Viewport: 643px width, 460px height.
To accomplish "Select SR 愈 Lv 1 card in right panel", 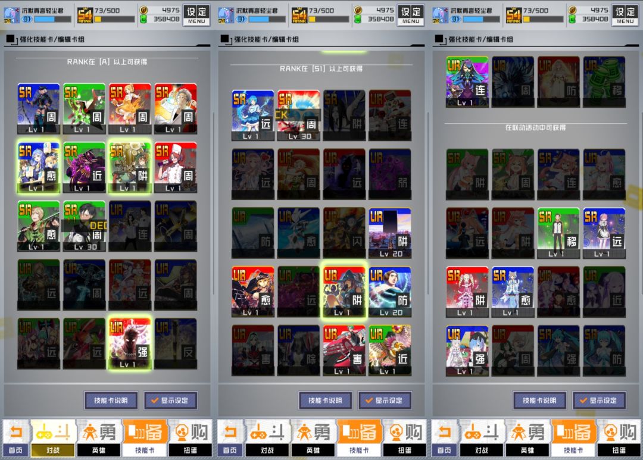I will (513, 292).
